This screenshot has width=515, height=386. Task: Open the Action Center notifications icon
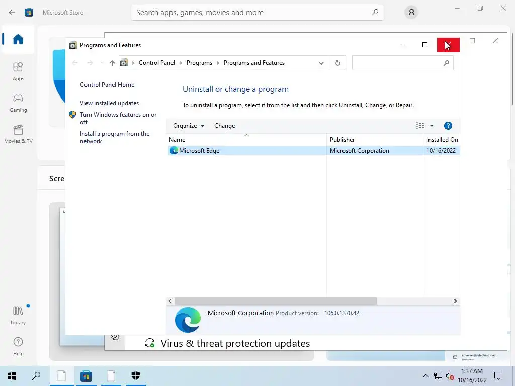[x=498, y=376]
